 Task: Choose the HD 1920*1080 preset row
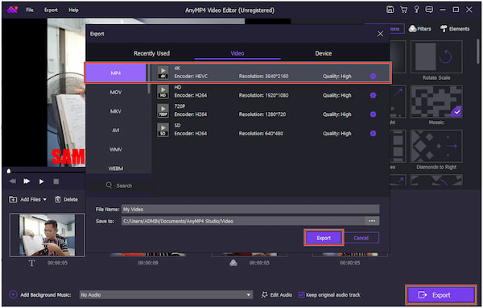pyautogui.click(x=270, y=92)
